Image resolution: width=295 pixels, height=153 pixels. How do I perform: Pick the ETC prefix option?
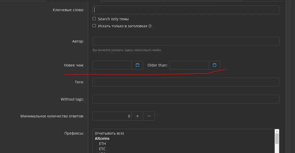(102, 149)
